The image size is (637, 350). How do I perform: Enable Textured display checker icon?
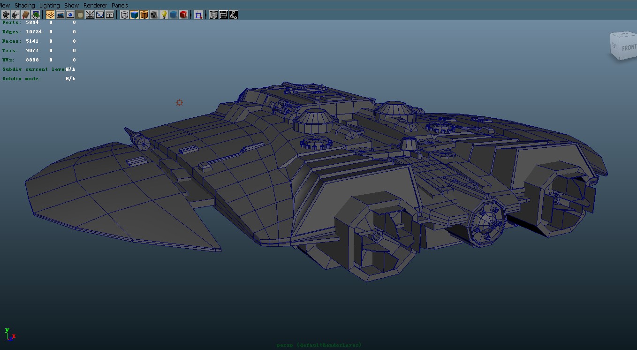(154, 15)
